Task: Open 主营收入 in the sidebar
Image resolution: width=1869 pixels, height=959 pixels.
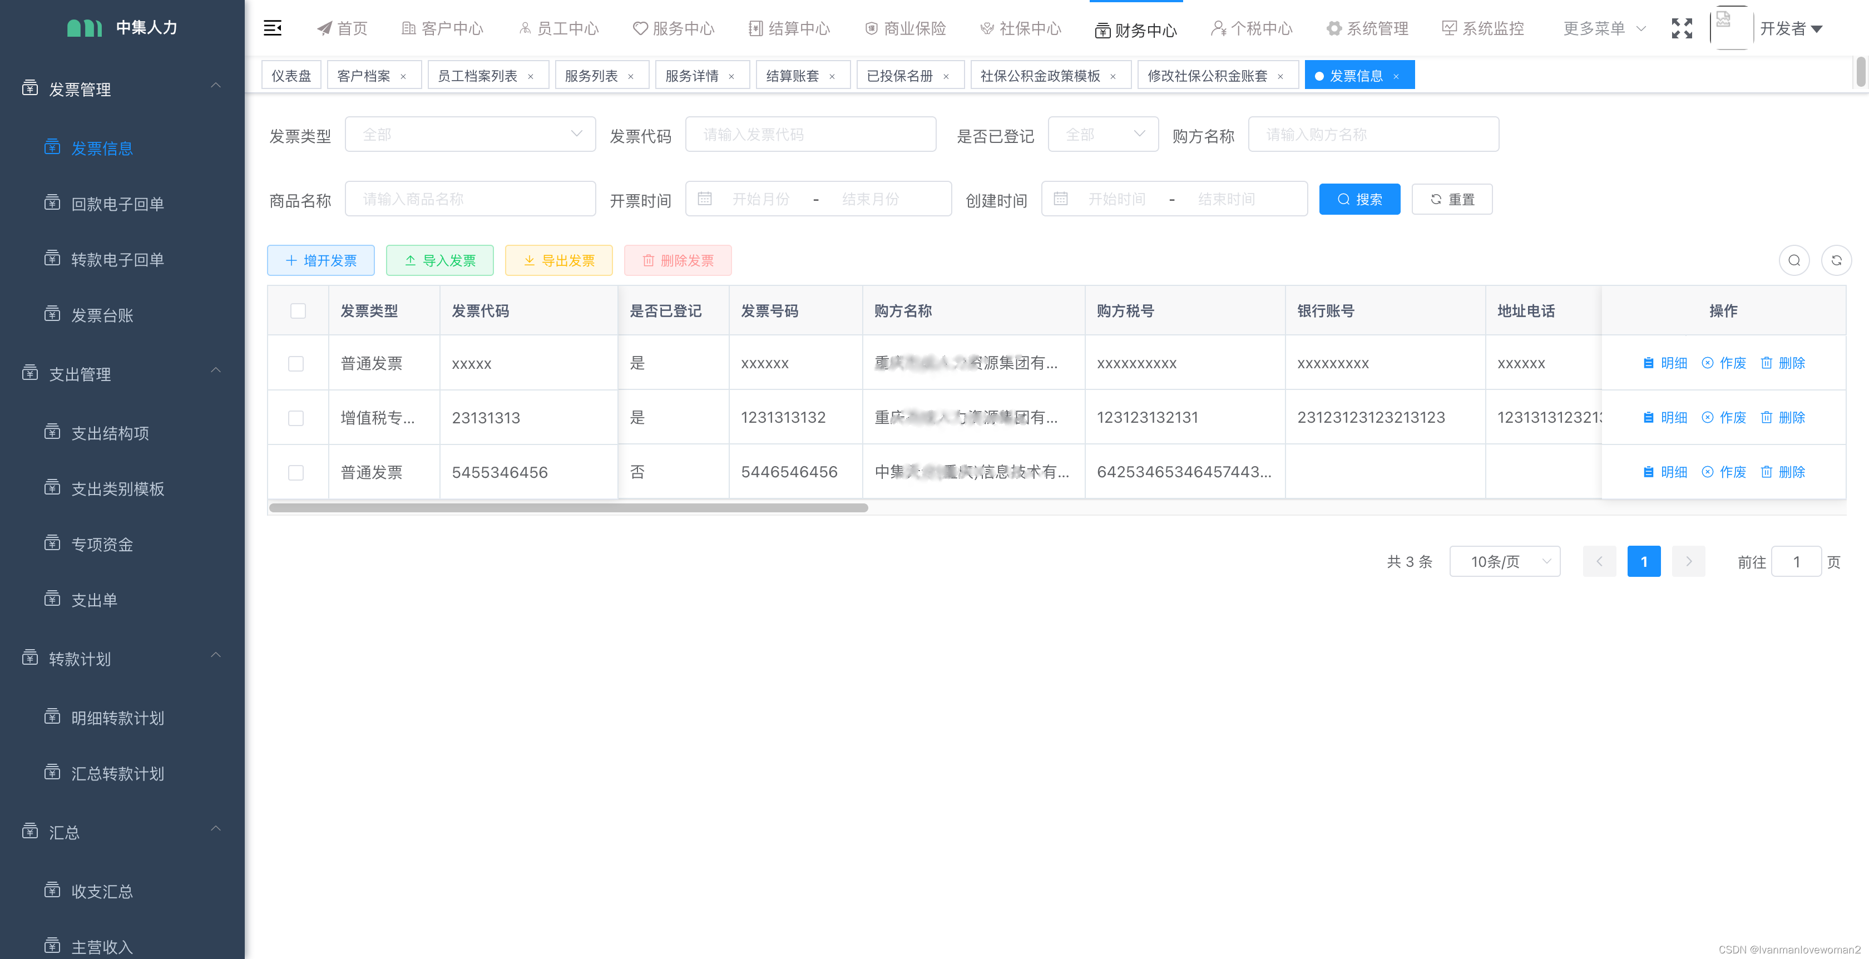Action: (102, 946)
